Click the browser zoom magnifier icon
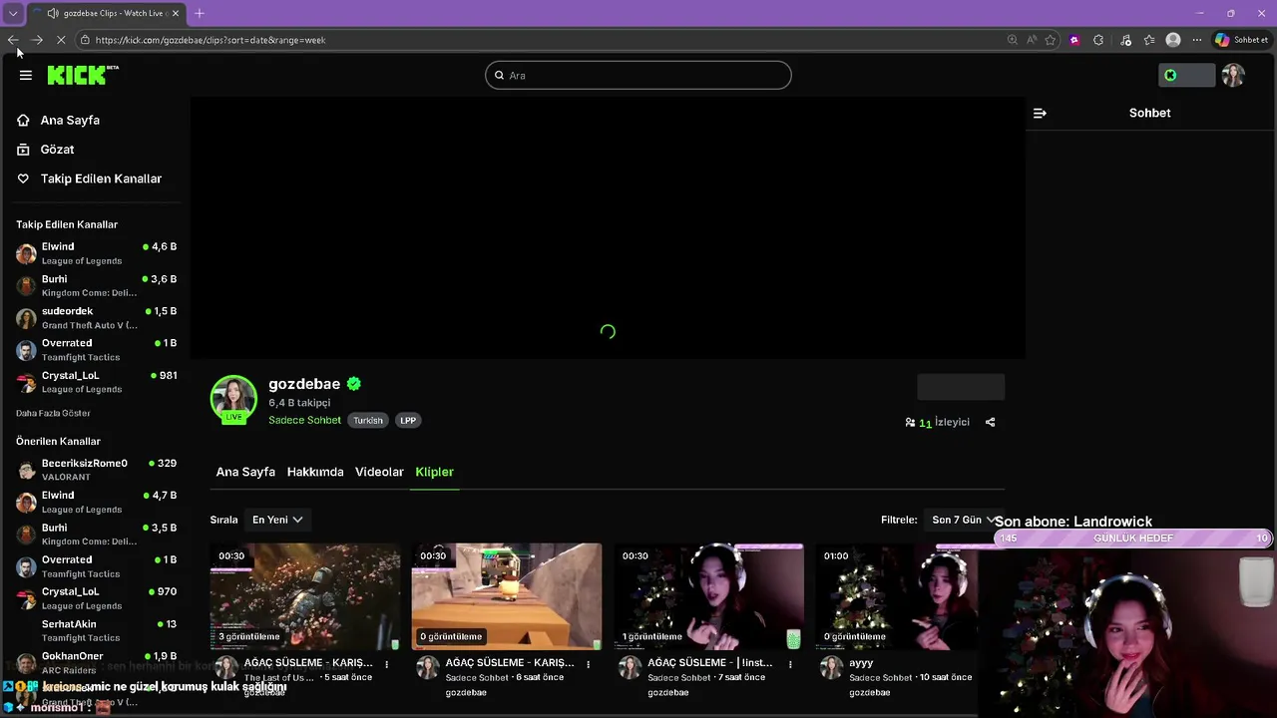The width and height of the screenshot is (1277, 718). point(1013,40)
